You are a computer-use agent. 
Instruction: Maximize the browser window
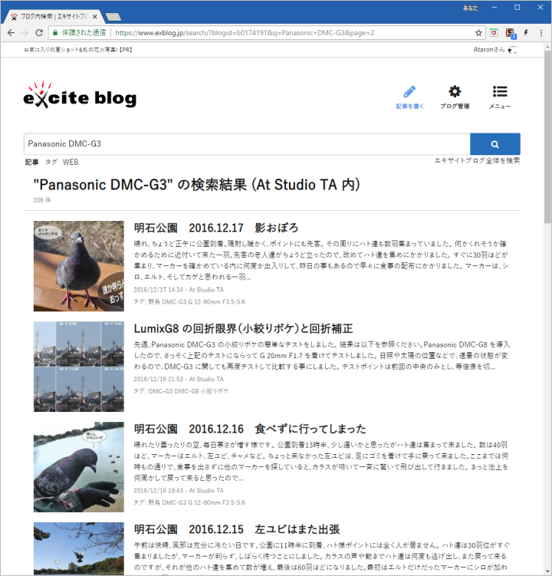tap(517, 8)
